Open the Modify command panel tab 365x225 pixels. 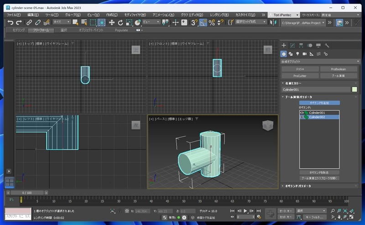point(292,45)
